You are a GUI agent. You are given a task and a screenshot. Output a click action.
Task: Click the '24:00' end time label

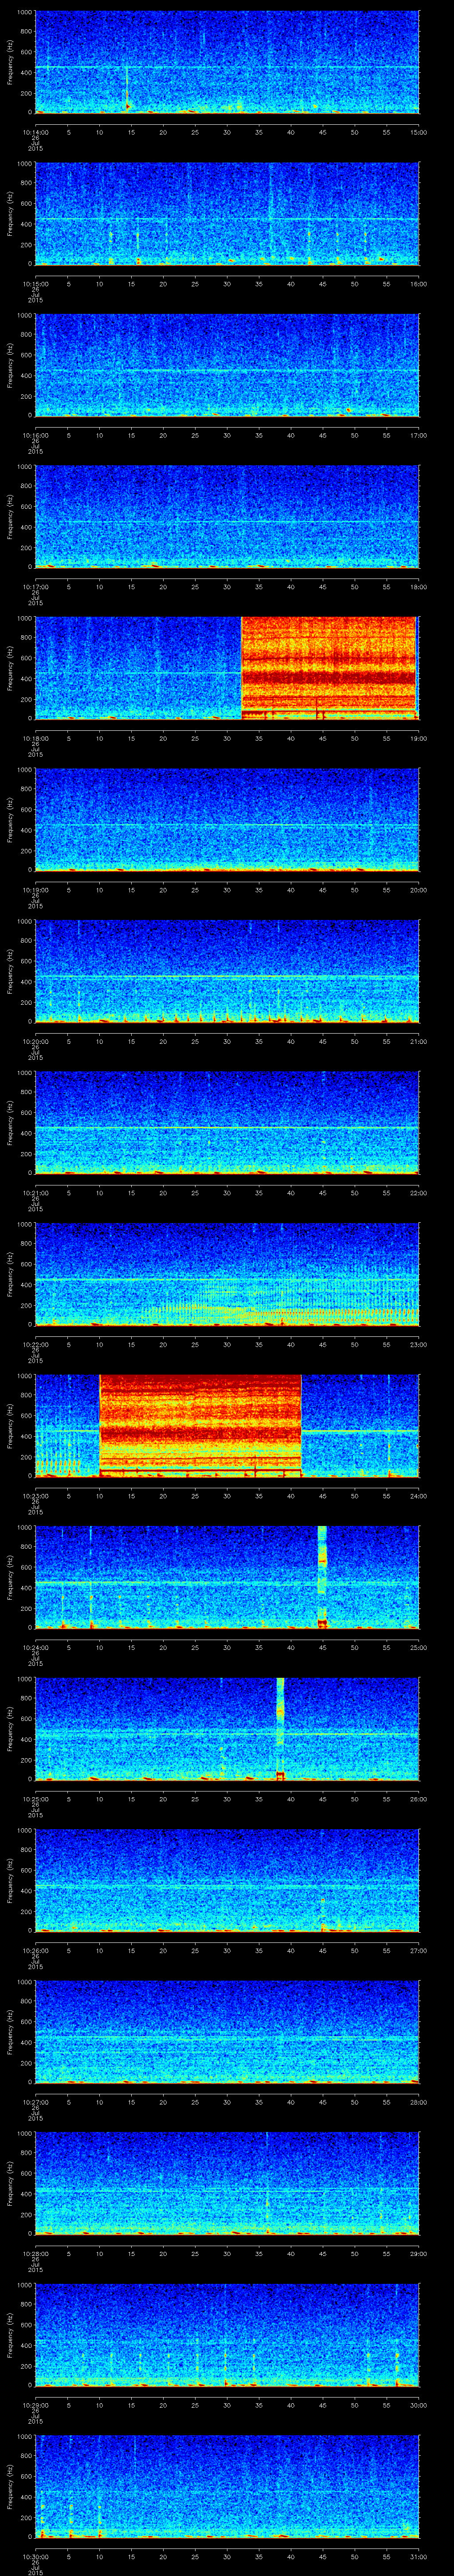click(418, 1496)
